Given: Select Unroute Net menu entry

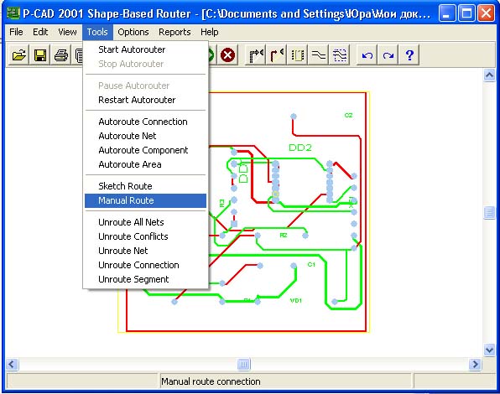Looking at the screenshot, I should (145, 251).
